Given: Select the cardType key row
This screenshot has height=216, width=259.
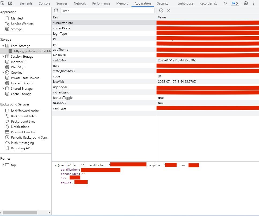Looking at the screenshot, I should pyautogui.click(x=104, y=108).
